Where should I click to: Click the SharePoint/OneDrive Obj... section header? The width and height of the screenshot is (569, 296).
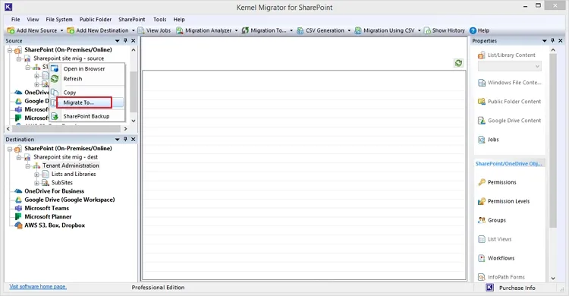click(x=509, y=164)
